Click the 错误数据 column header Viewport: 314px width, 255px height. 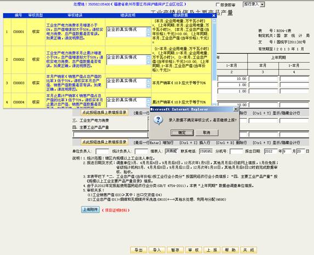pyautogui.click(x=181, y=15)
